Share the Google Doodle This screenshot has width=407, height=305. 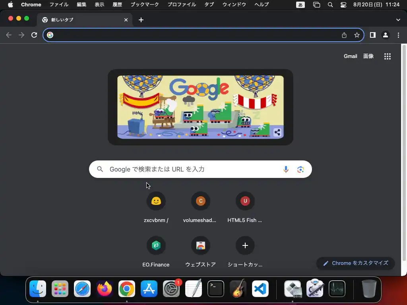[277, 132]
